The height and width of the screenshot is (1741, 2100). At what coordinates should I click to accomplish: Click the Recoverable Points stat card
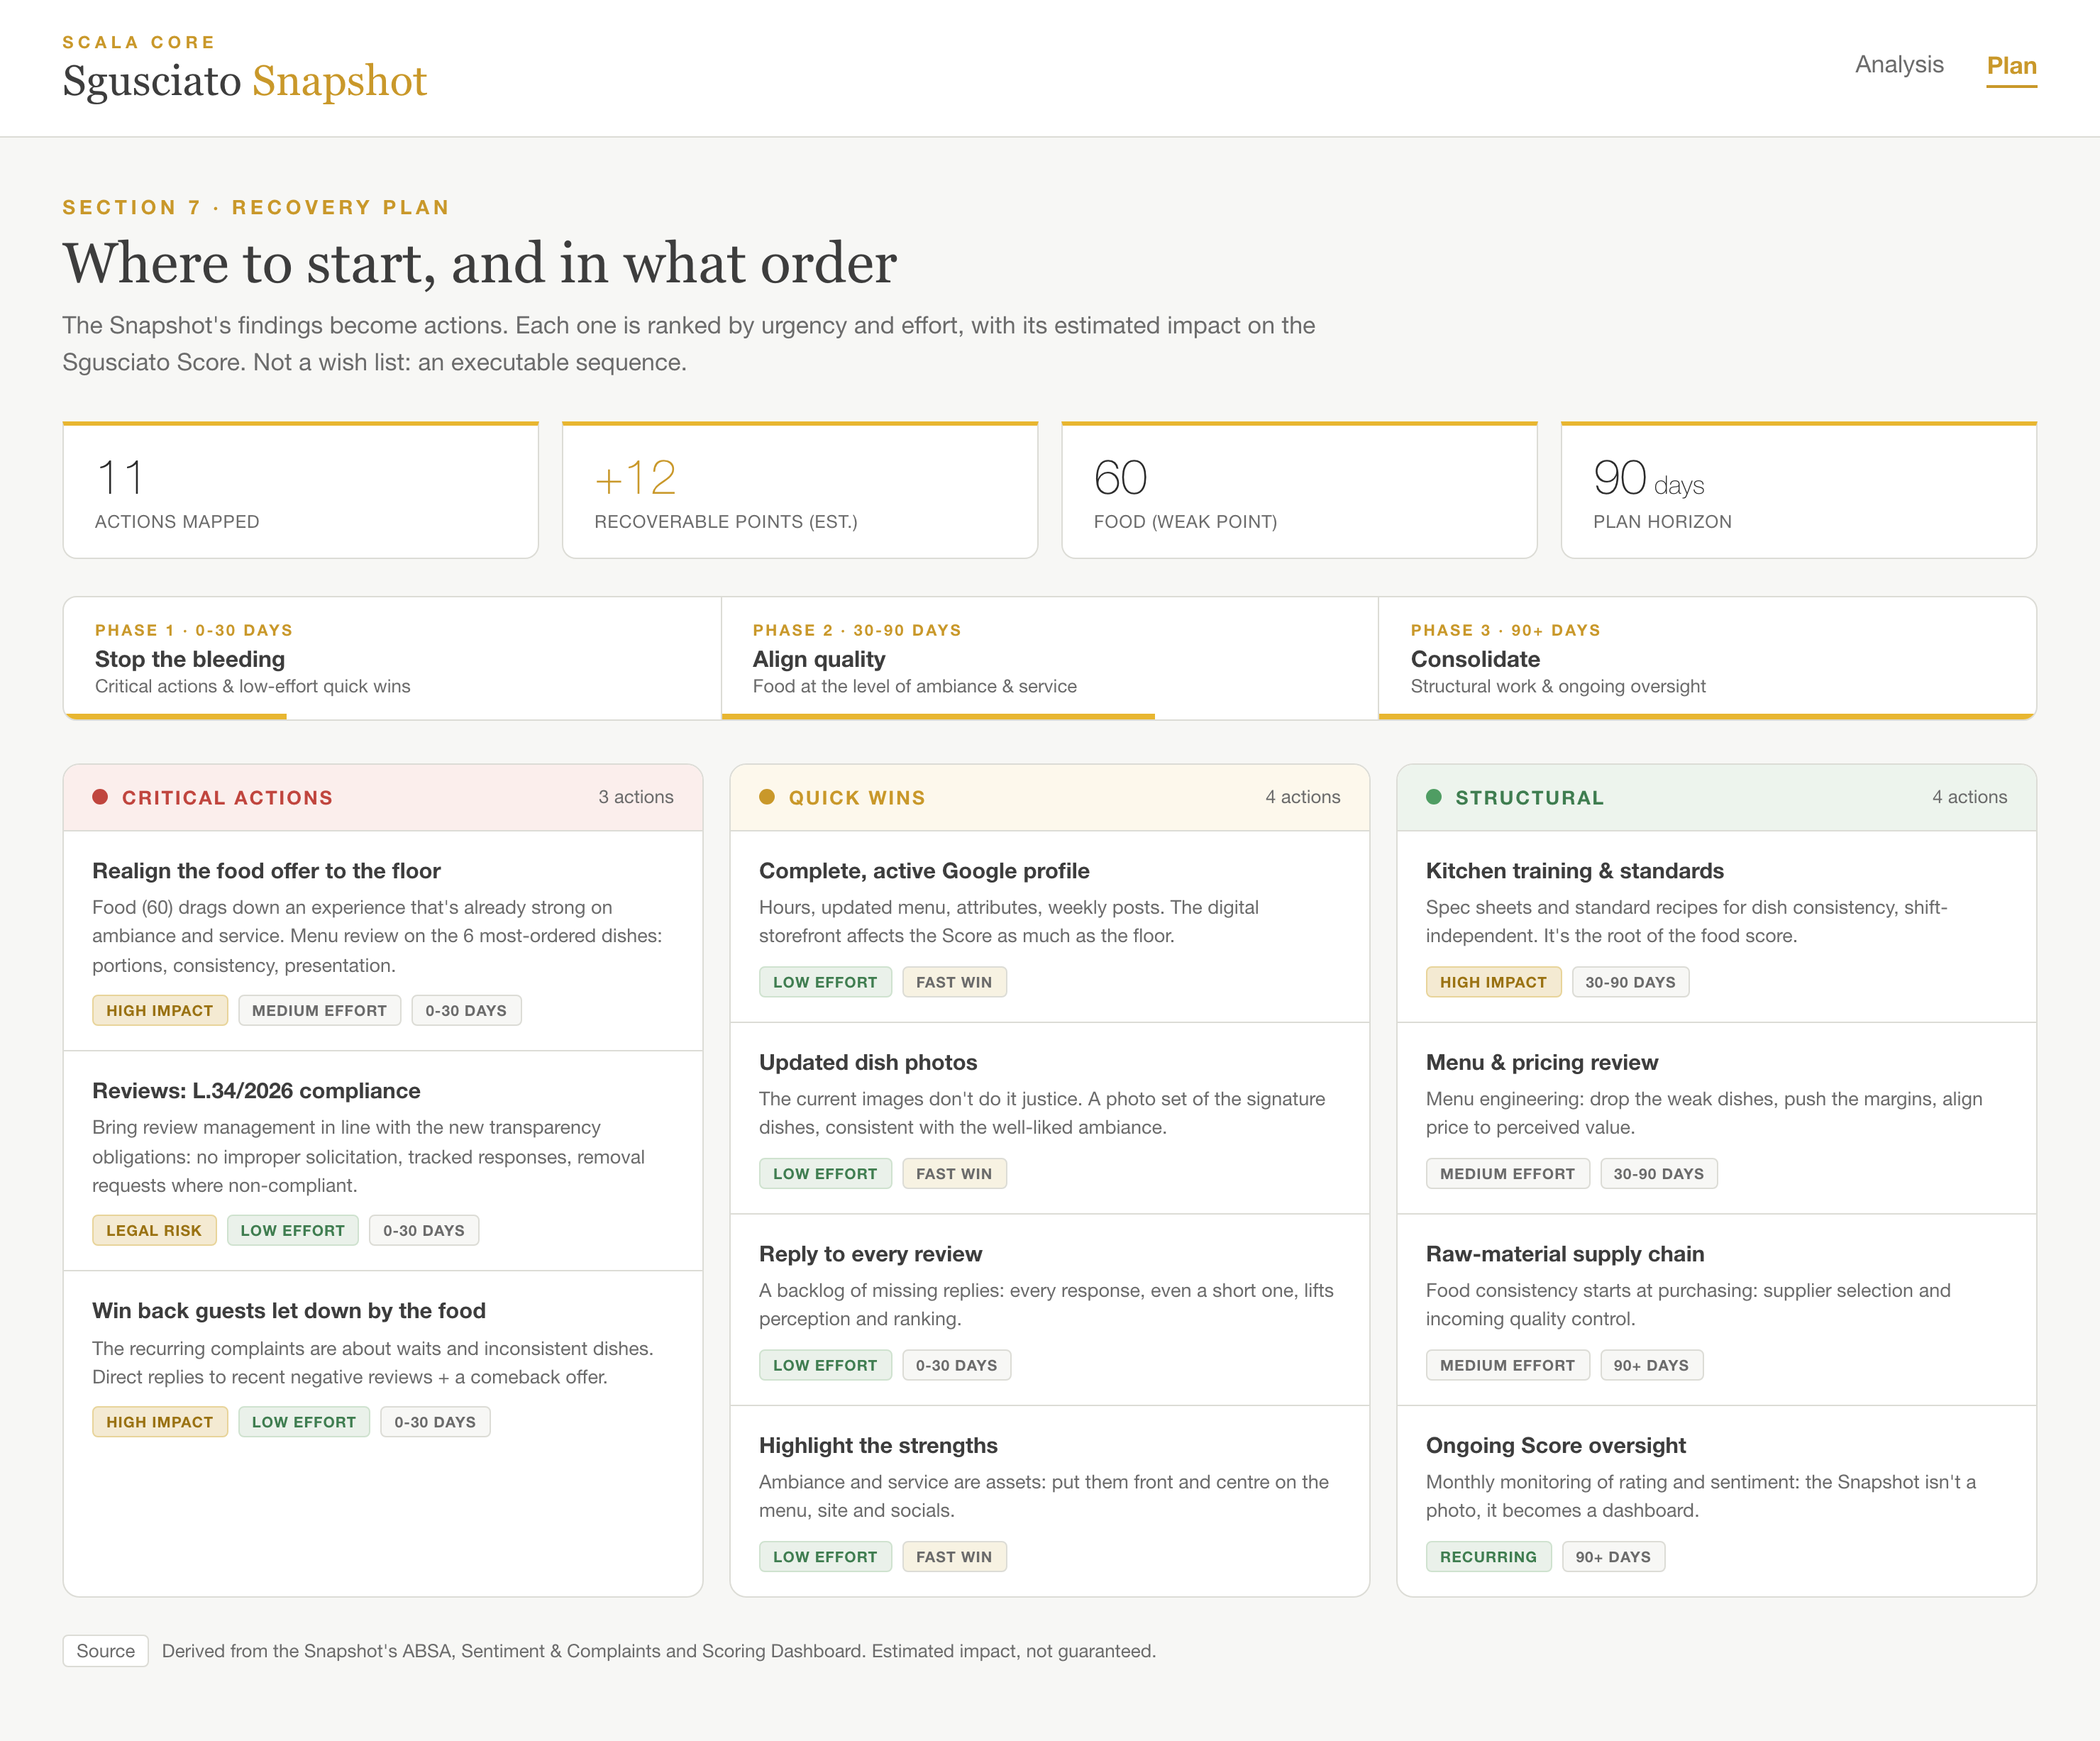tap(800, 490)
